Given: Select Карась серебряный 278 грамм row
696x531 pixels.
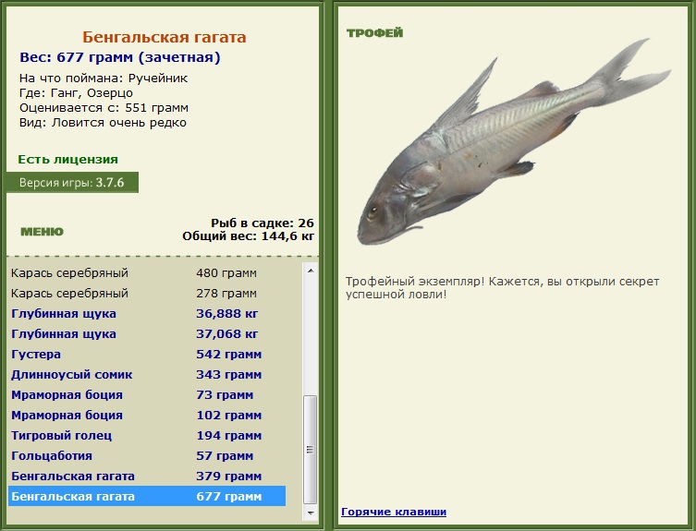Looking at the screenshot, I should click(146, 294).
